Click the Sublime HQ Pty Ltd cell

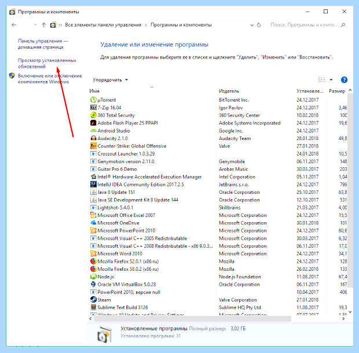click(x=240, y=307)
